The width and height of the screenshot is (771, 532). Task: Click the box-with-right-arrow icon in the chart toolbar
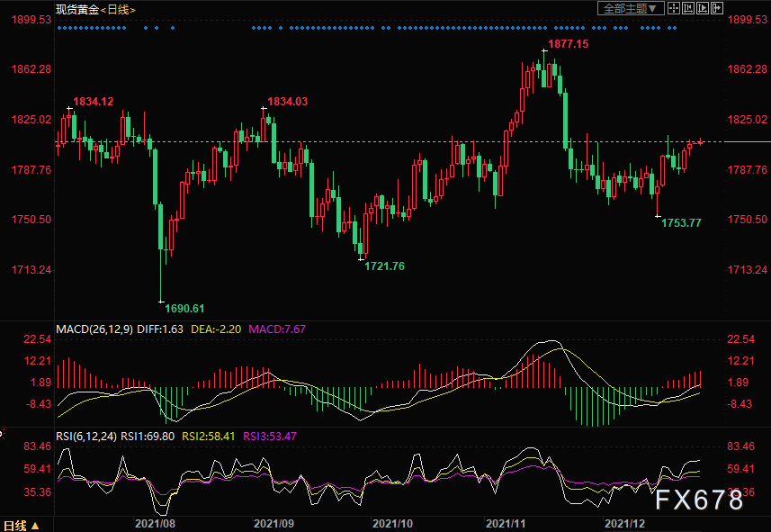[717, 8]
